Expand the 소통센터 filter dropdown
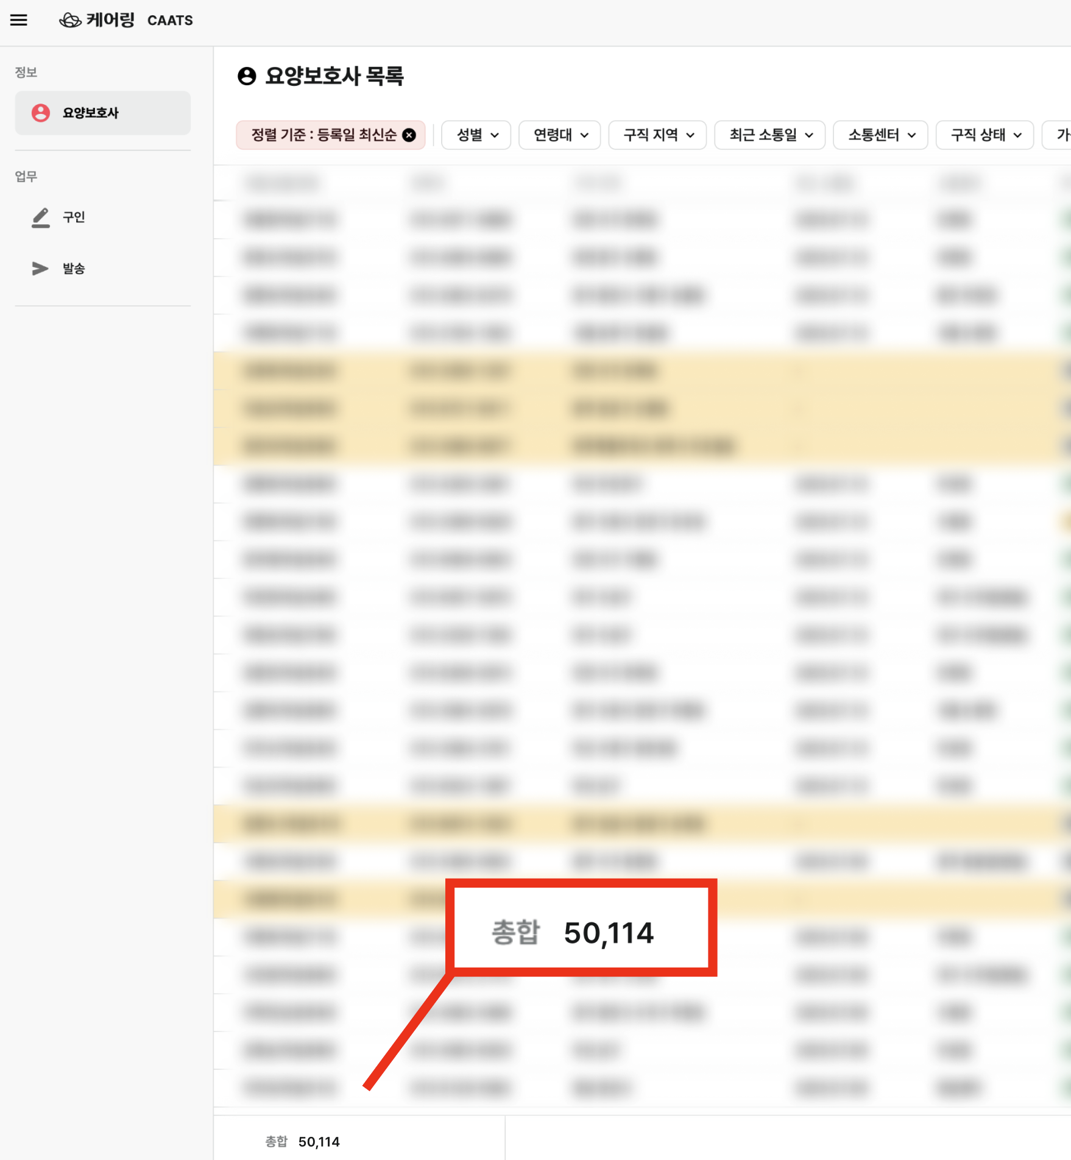 pos(880,135)
